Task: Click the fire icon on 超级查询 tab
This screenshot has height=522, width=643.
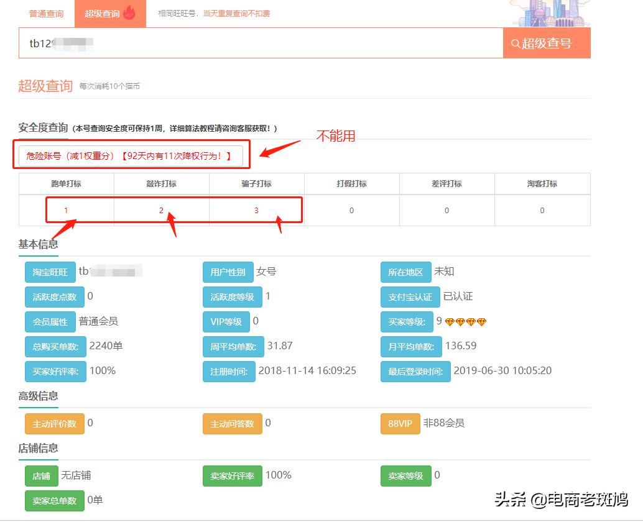Action: click(x=129, y=12)
